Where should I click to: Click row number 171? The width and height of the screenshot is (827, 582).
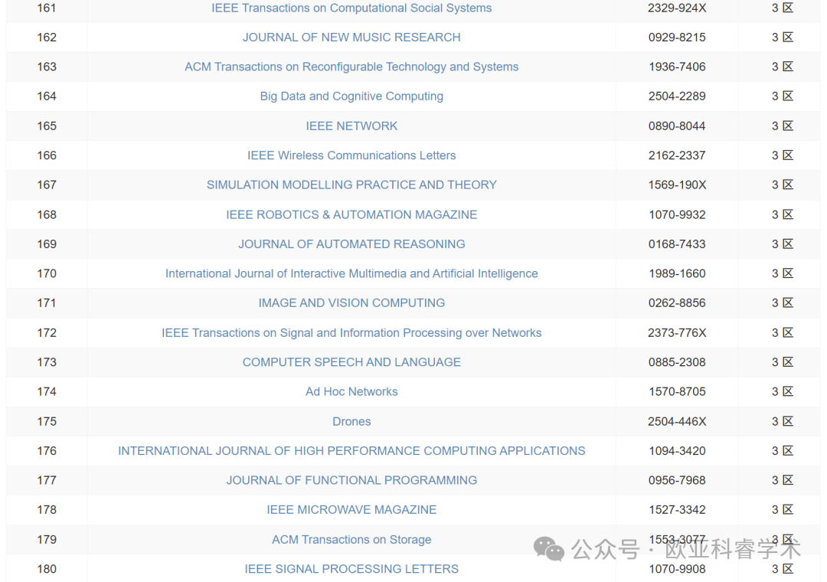point(47,303)
